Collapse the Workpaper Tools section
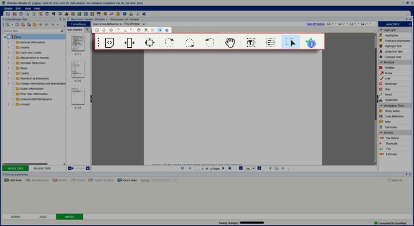414x226 pixels. [x=381, y=106]
